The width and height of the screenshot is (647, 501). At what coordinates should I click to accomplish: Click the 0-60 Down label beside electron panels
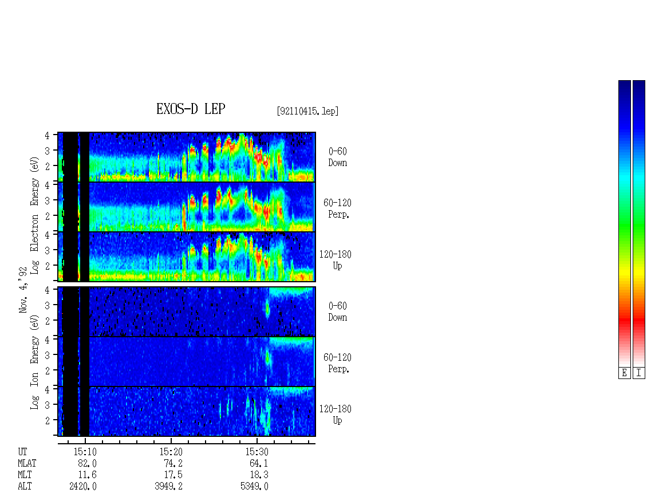[338, 157]
